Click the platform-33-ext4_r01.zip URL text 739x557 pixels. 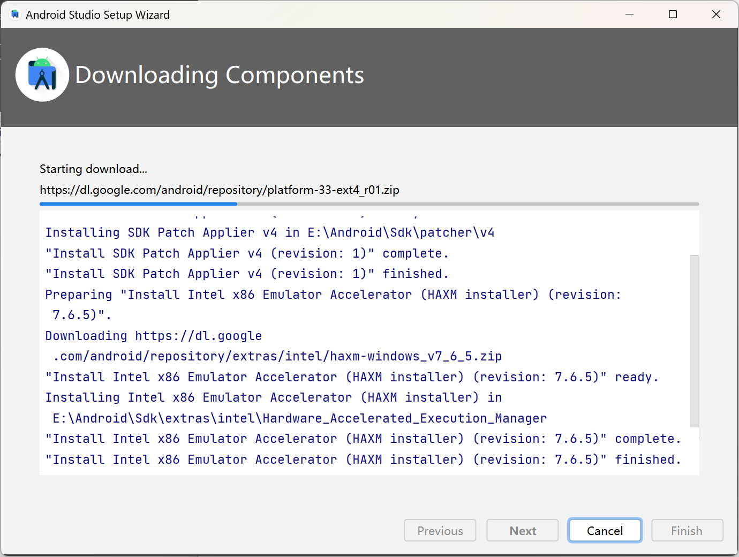coord(220,190)
